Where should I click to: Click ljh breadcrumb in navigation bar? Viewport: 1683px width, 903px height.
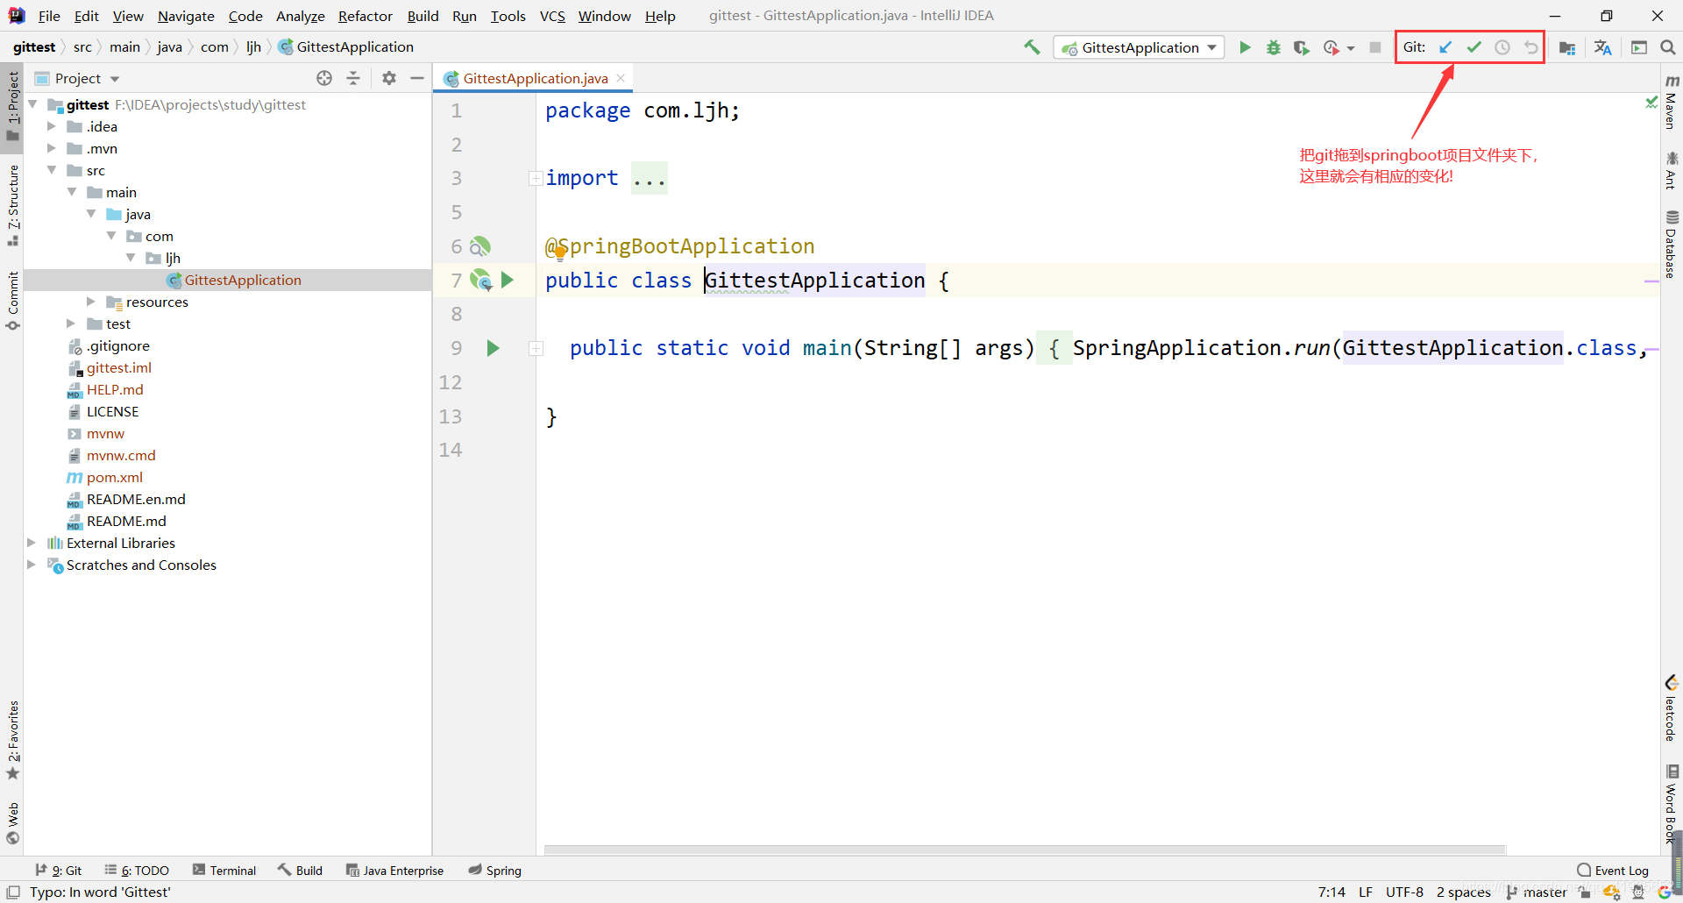pos(253,47)
